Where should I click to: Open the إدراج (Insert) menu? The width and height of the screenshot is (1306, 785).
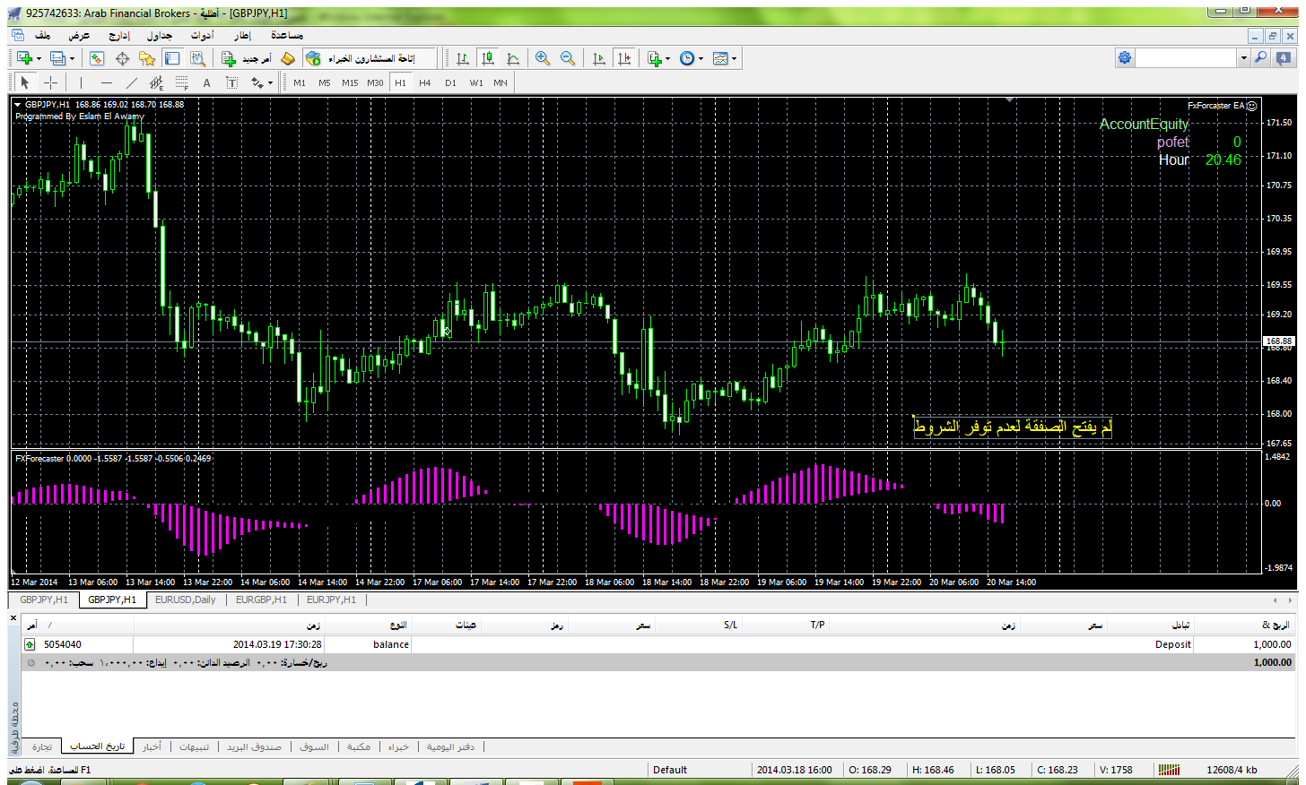coord(119,35)
